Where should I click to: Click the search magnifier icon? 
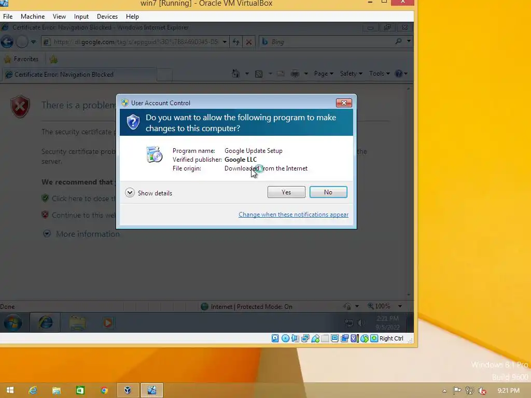click(399, 41)
